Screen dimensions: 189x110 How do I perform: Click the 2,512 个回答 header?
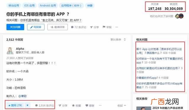15,40
